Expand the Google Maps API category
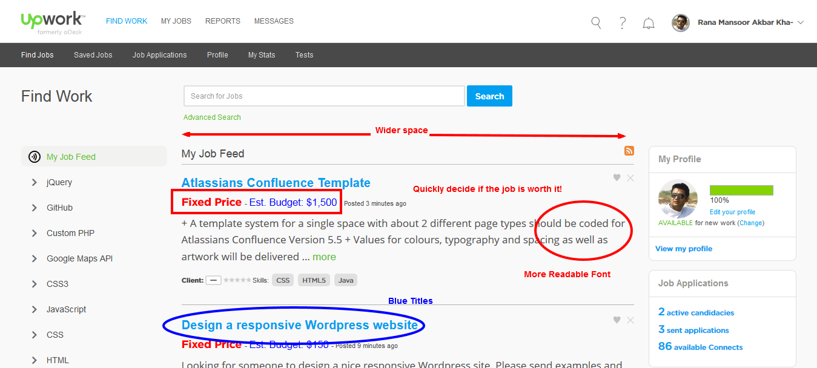This screenshot has height=368, width=817. click(x=35, y=258)
